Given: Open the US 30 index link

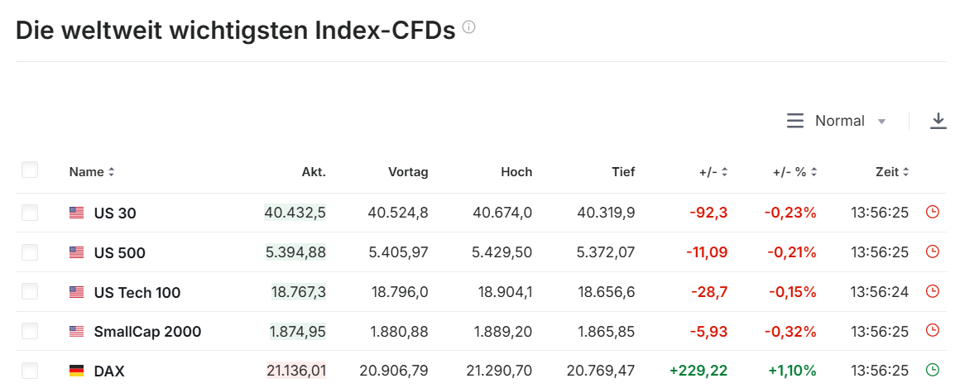Looking at the screenshot, I should pyautogui.click(x=115, y=213).
